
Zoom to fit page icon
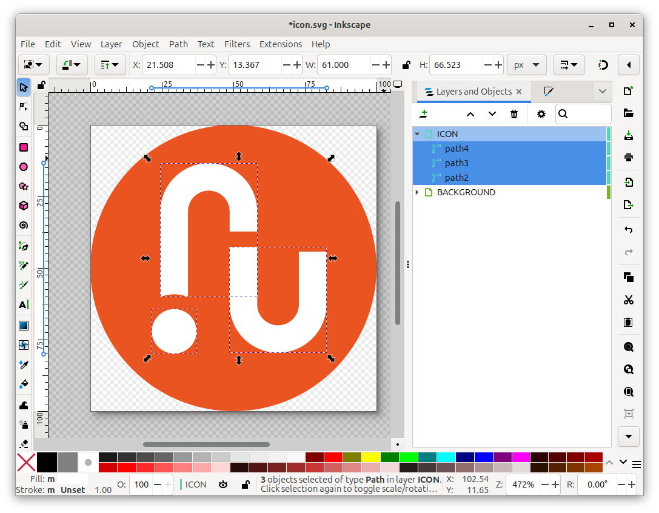[628, 392]
